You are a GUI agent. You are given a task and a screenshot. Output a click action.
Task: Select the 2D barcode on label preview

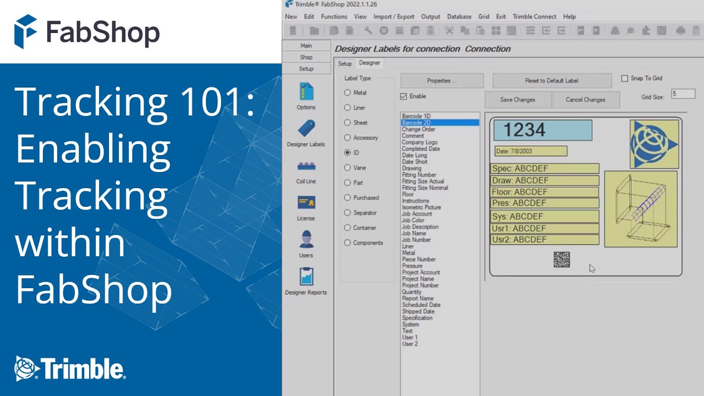pos(562,259)
